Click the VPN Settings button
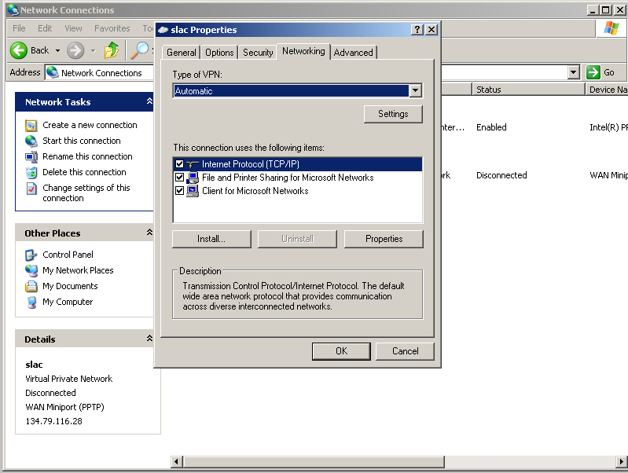 (x=393, y=114)
